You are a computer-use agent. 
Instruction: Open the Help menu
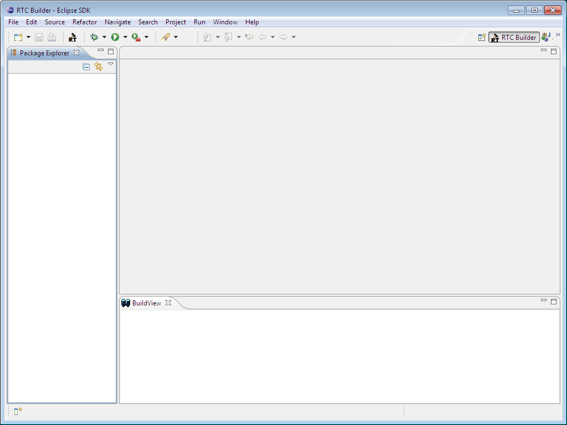pos(252,22)
